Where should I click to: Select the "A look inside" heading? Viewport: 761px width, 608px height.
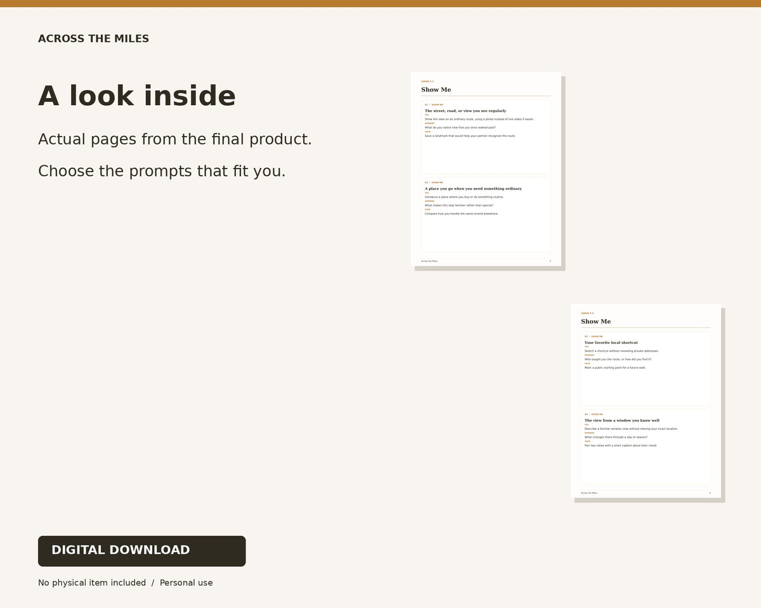point(137,96)
